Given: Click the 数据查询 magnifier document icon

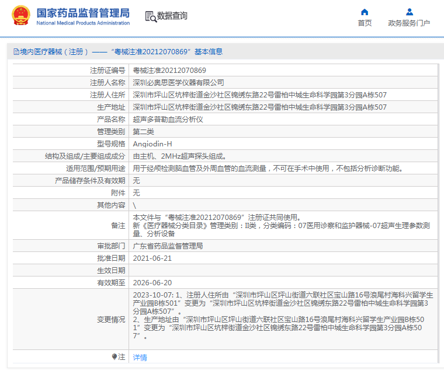Looking at the screenshot, I should [x=151, y=16].
